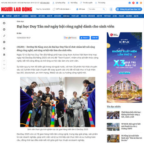Select the Thể thao menu item
The image size is (144, 144).
107,16
